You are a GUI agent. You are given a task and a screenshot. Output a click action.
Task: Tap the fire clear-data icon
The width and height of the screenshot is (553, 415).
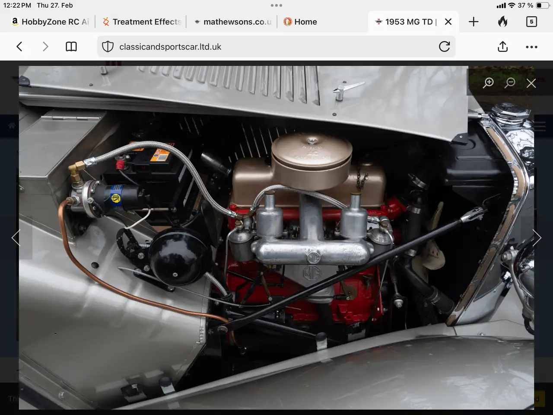(502, 21)
